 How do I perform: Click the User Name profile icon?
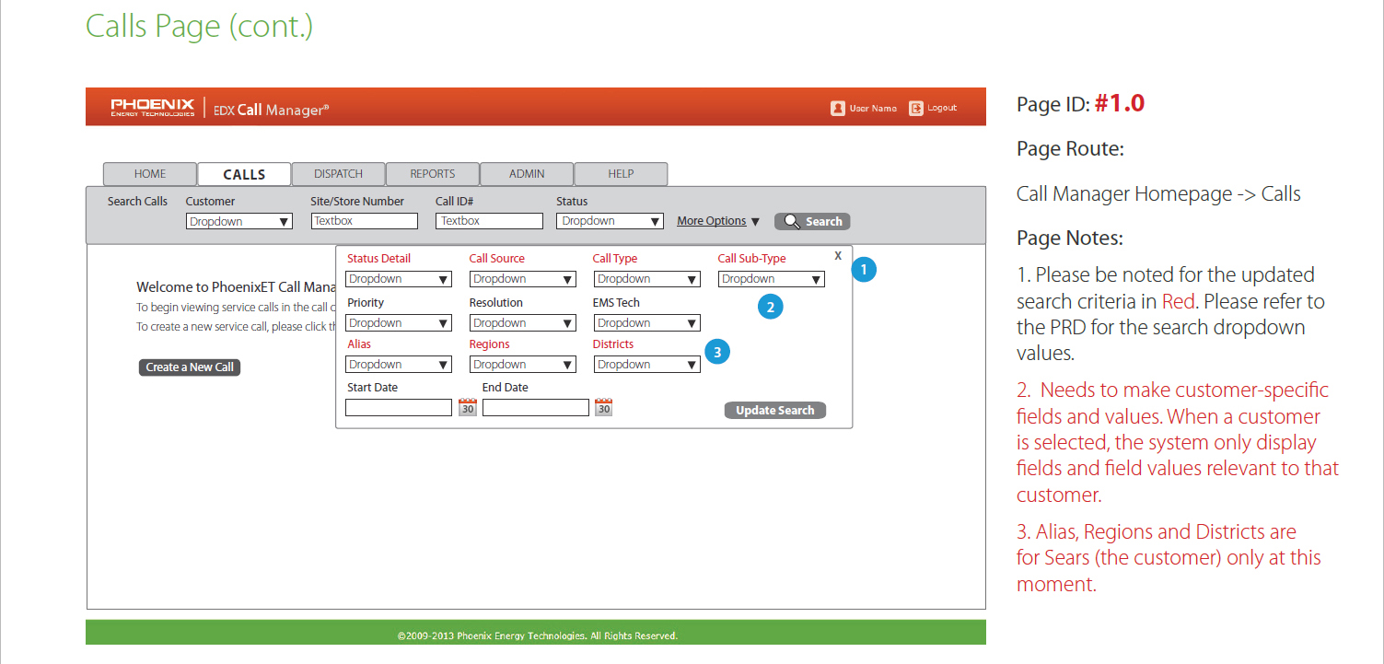[x=838, y=108]
